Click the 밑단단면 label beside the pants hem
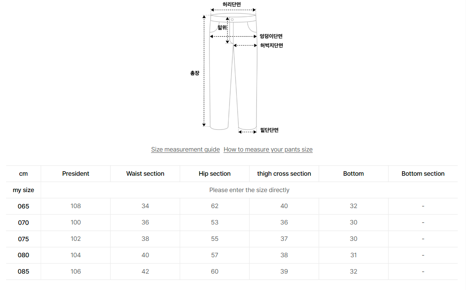This screenshot has width=466, height=290. click(270, 130)
